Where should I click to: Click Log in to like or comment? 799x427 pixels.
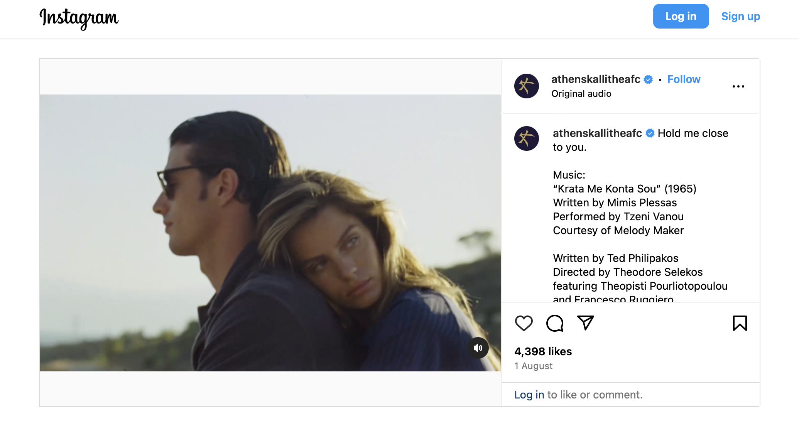pos(529,395)
